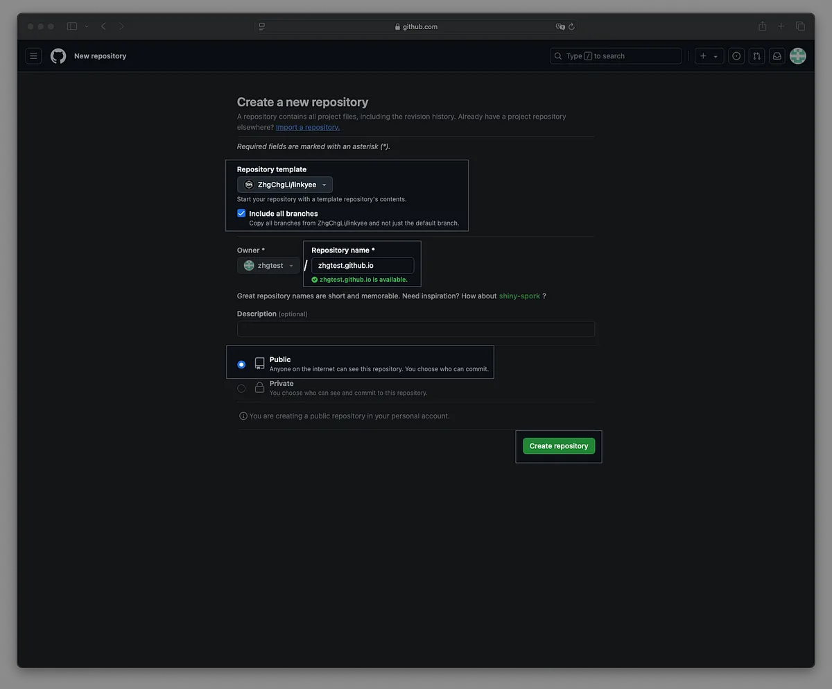Click the GitHub Octocat logo
This screenshot has height=689, width=832.
click(58, 56)
